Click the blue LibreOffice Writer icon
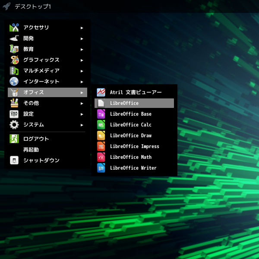 pyautogui.click(x=101, y=168)
